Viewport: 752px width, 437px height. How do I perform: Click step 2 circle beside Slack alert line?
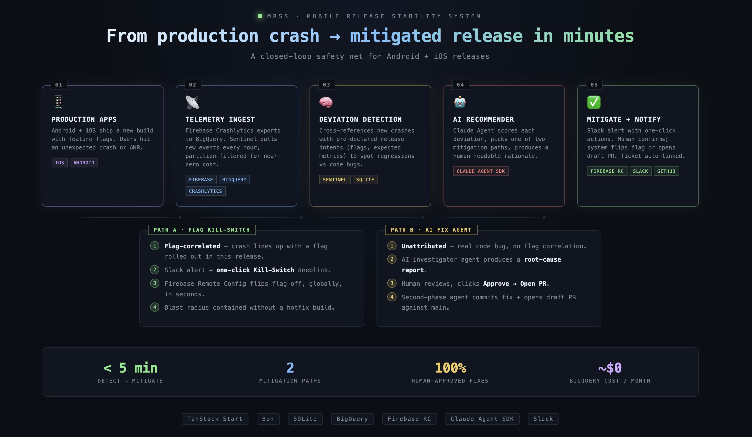(x=155, y=270)
